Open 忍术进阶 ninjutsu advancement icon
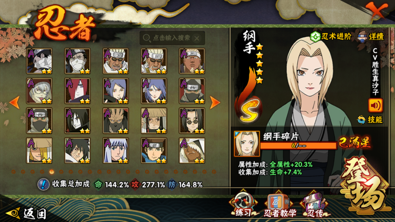Screen dimensions: 395x222 (x=315, y=37)
